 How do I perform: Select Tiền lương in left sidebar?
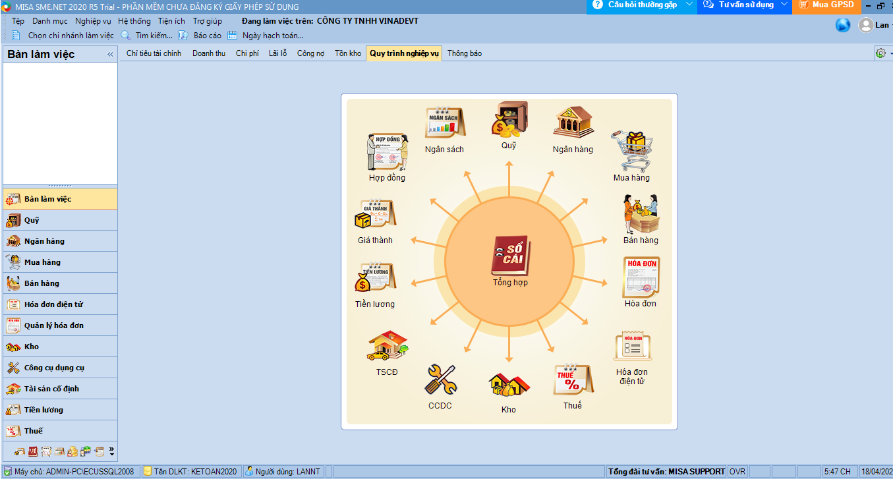pos(60,410)
